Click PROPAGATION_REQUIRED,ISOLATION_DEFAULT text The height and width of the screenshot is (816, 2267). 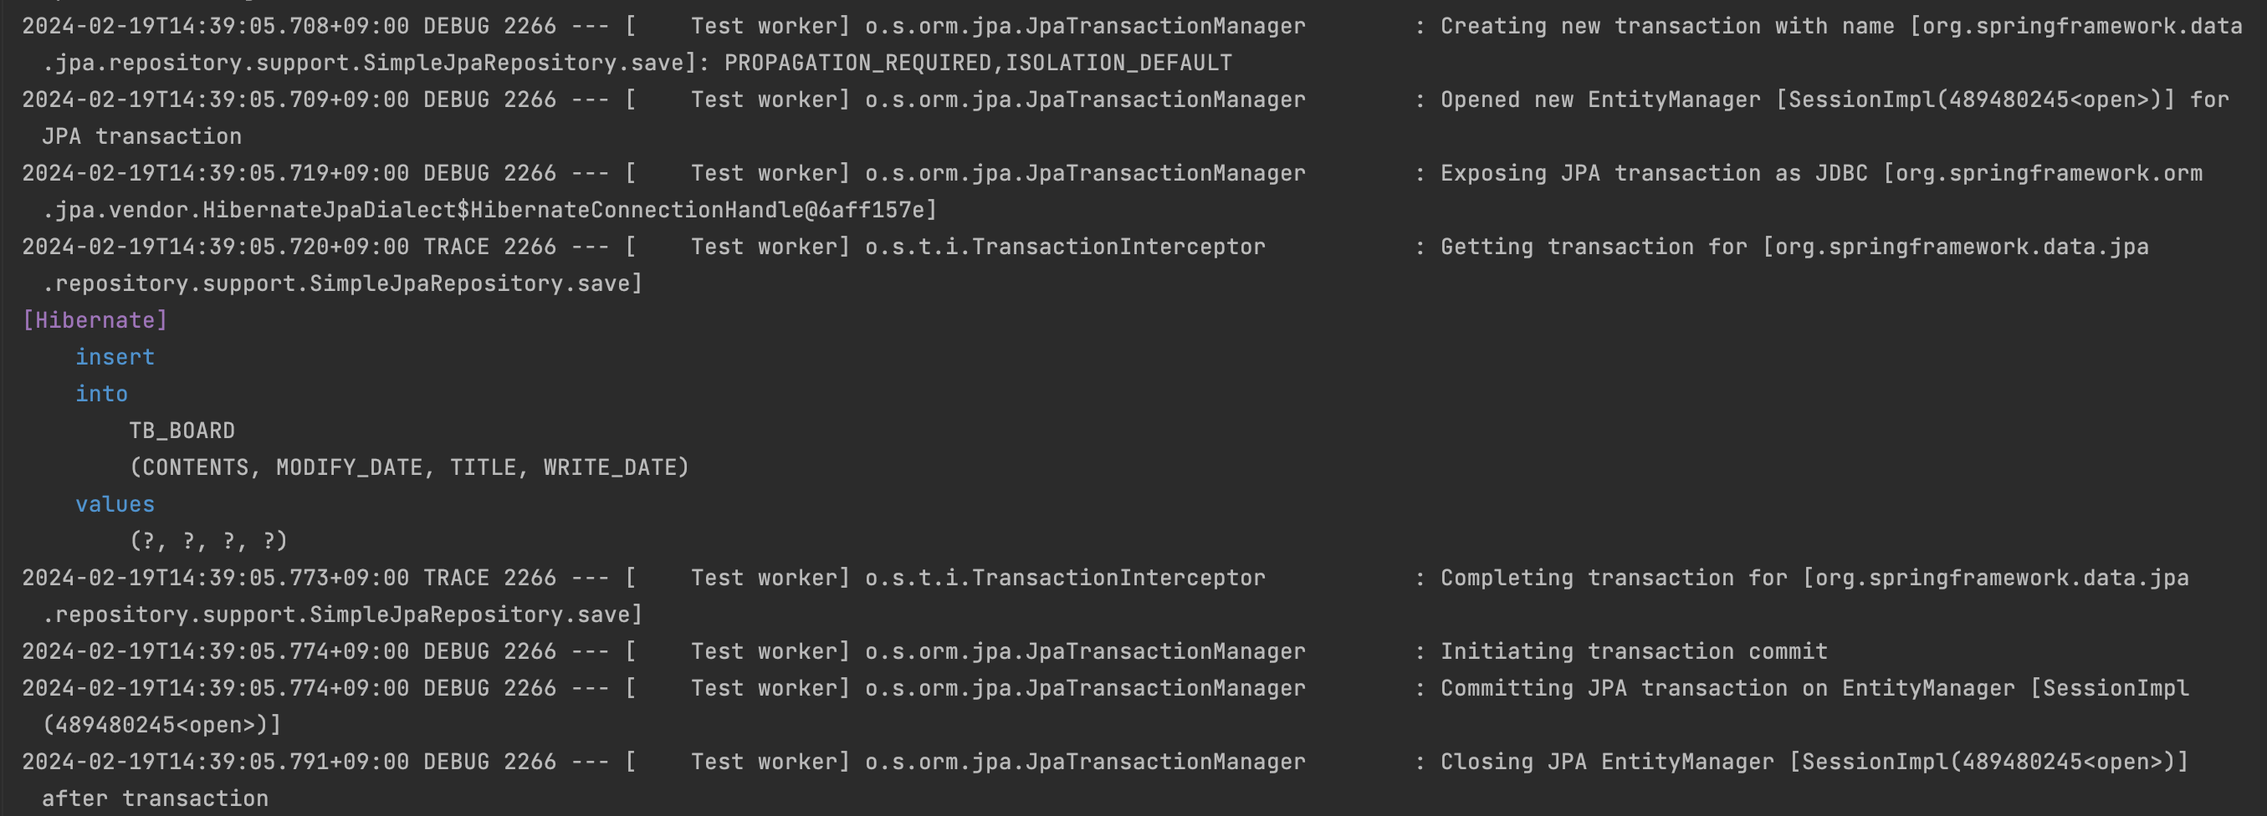pos(978,64)
